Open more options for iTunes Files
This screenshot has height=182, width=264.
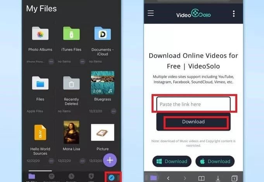[x=82, y=62]
